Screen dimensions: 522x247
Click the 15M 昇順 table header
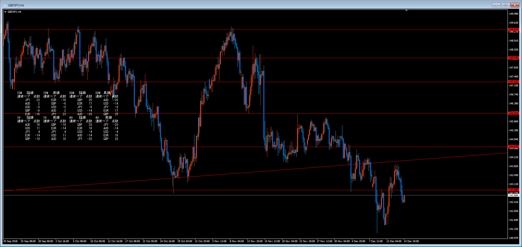[x=51, y=93]
